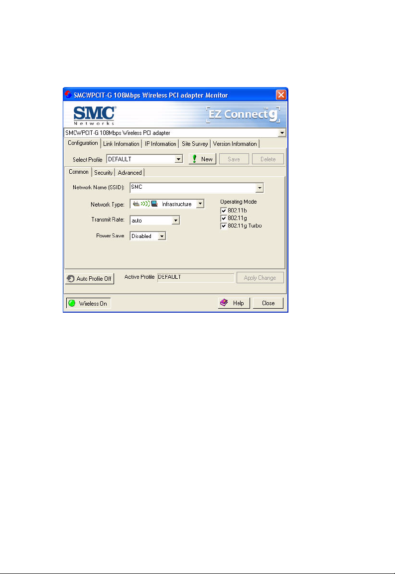Open the Network Type dropdown arrow
Screen dimensions: 395x574
(200, 204)
